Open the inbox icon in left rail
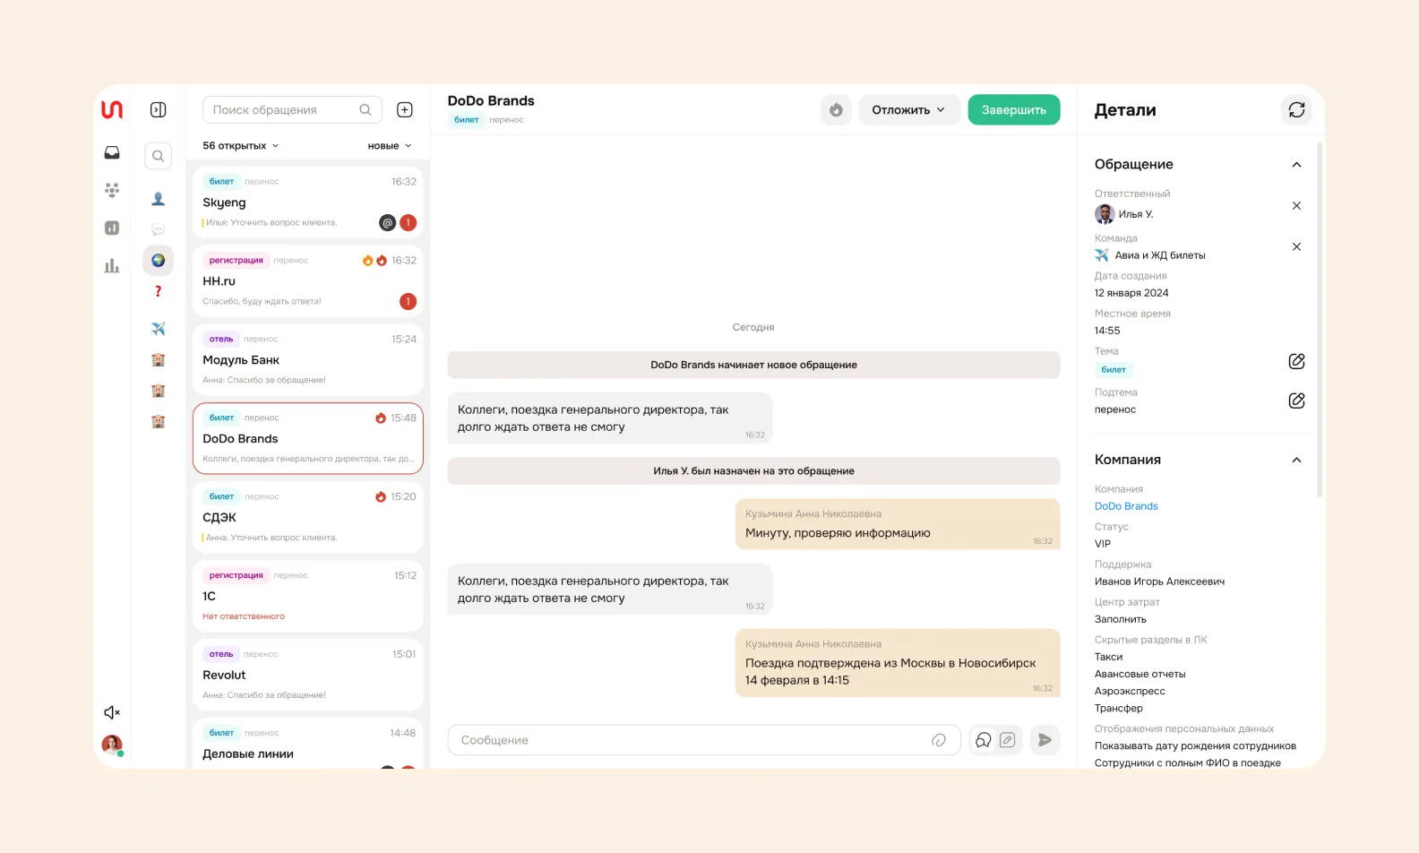This screenshot has width=1419, height=853. coord(112,153)
